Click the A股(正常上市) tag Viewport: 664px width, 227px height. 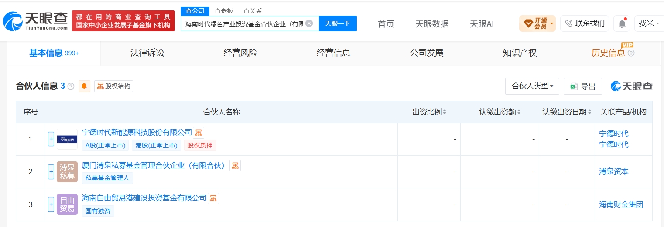click(x=106, y=145)
